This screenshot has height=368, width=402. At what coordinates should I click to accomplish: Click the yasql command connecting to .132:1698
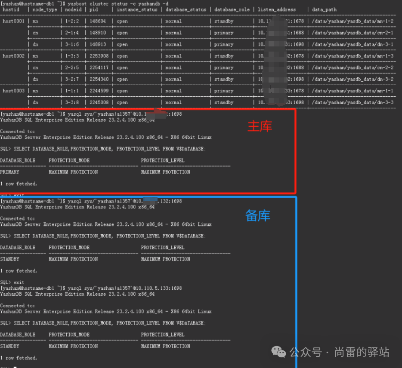tap(124, 201)
